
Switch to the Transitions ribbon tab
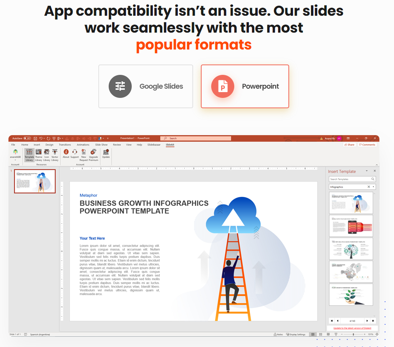[65, 145]
